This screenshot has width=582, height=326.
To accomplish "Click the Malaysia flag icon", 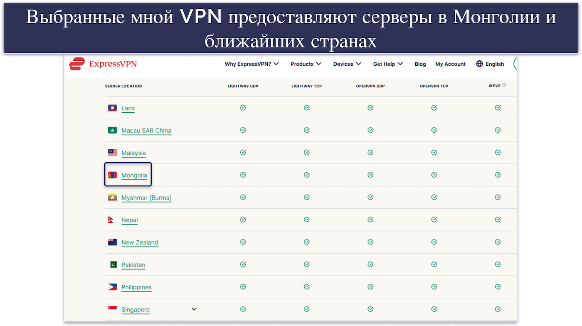I will [112, 153].
